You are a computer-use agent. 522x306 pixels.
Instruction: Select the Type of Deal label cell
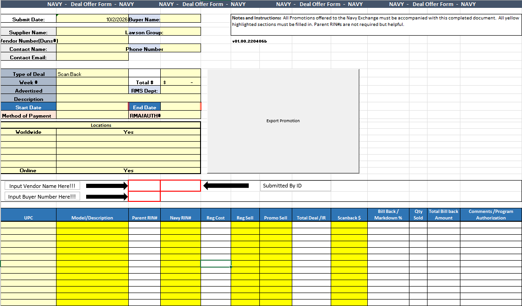pyautogui.click(x=28, y=73)
